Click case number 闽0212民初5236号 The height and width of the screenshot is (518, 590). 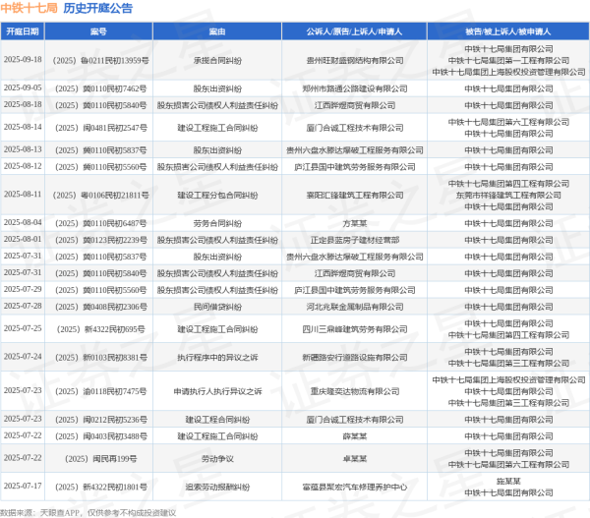(x=100, y=420)
